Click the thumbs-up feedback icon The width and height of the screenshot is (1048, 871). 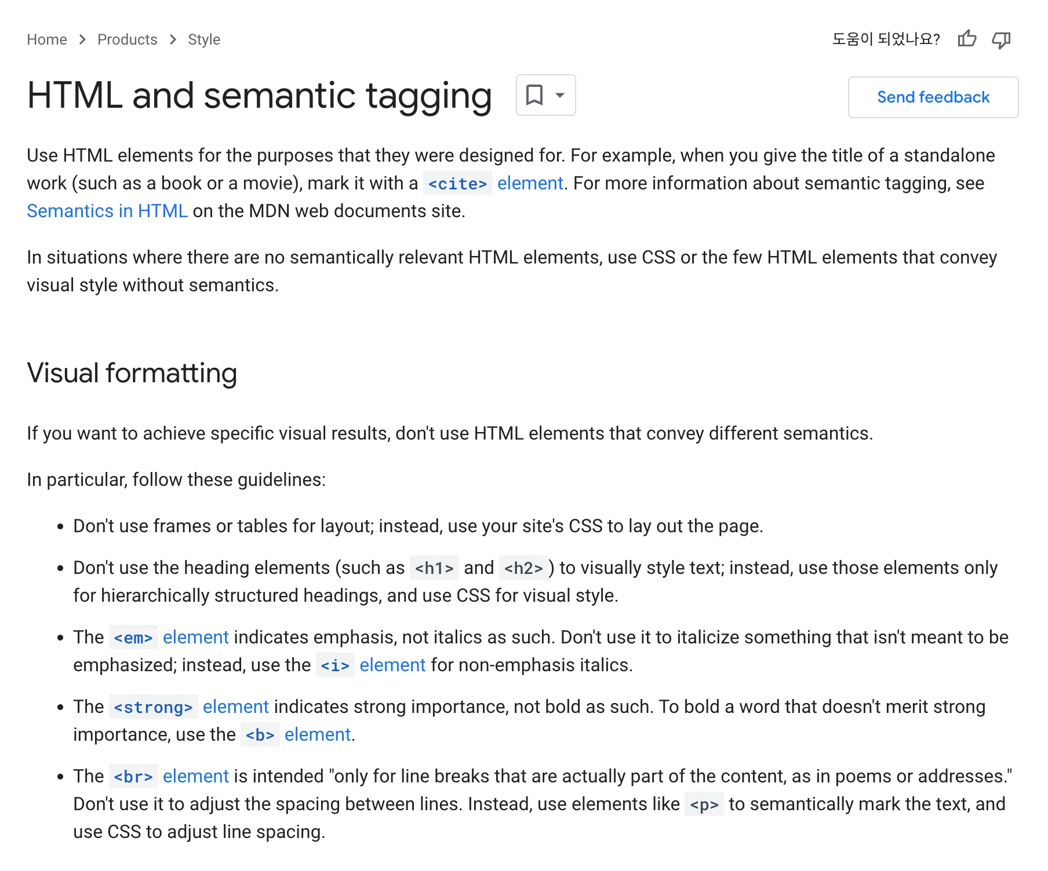pos(967,38)
